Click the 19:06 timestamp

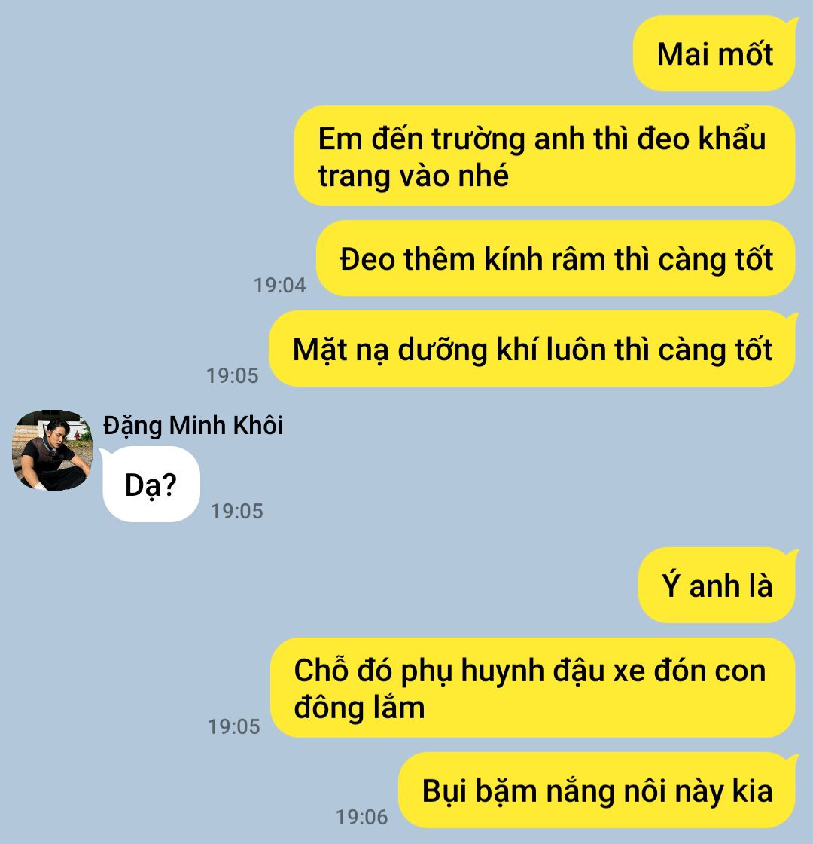(x=362, y=817)
